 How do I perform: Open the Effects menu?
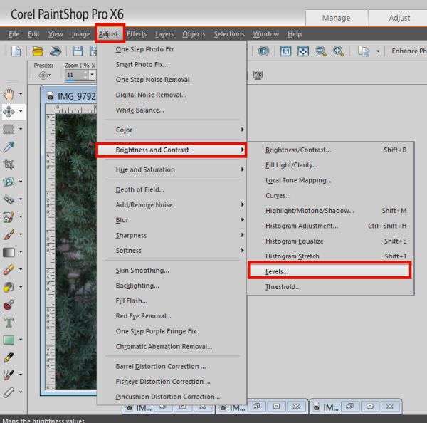pyautogui.click(x=137, y=34)
